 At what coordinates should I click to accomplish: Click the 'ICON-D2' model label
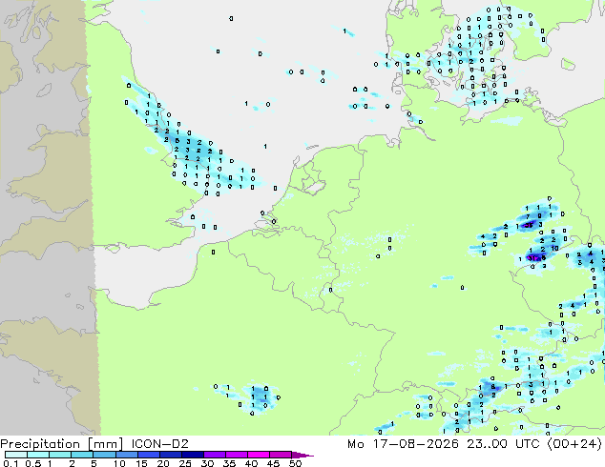point(159,444)
